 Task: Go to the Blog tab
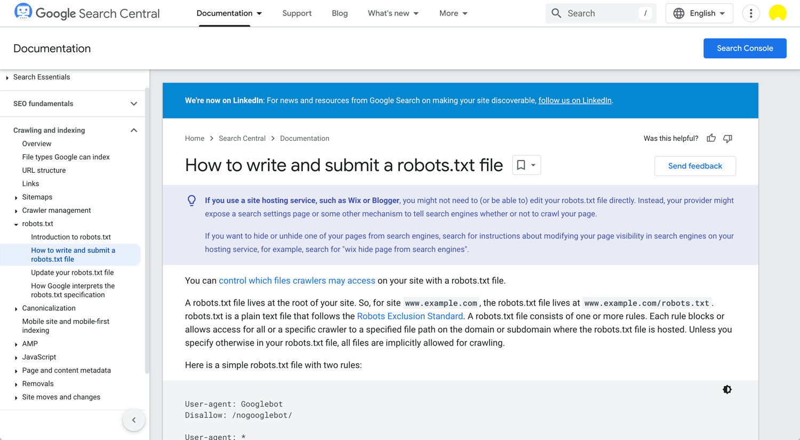(x=340, y=13)
